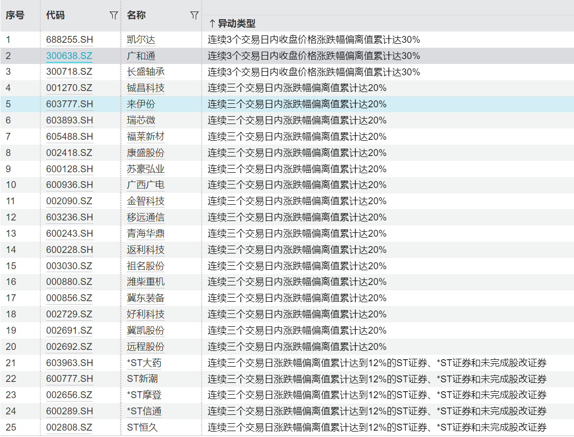Viewport: 574px width, 437px height.
Task: Click 异动类型 text in 凯尔达 row
Action: 314,39
